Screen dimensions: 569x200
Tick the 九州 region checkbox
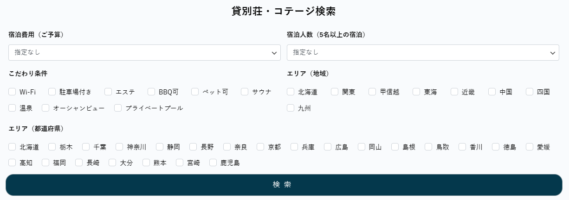tap(291, 108)
